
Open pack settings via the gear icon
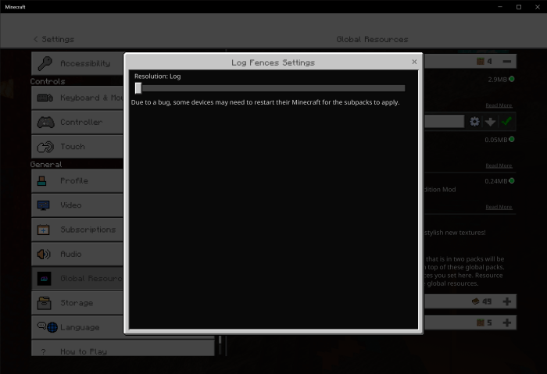pos(474,122)
